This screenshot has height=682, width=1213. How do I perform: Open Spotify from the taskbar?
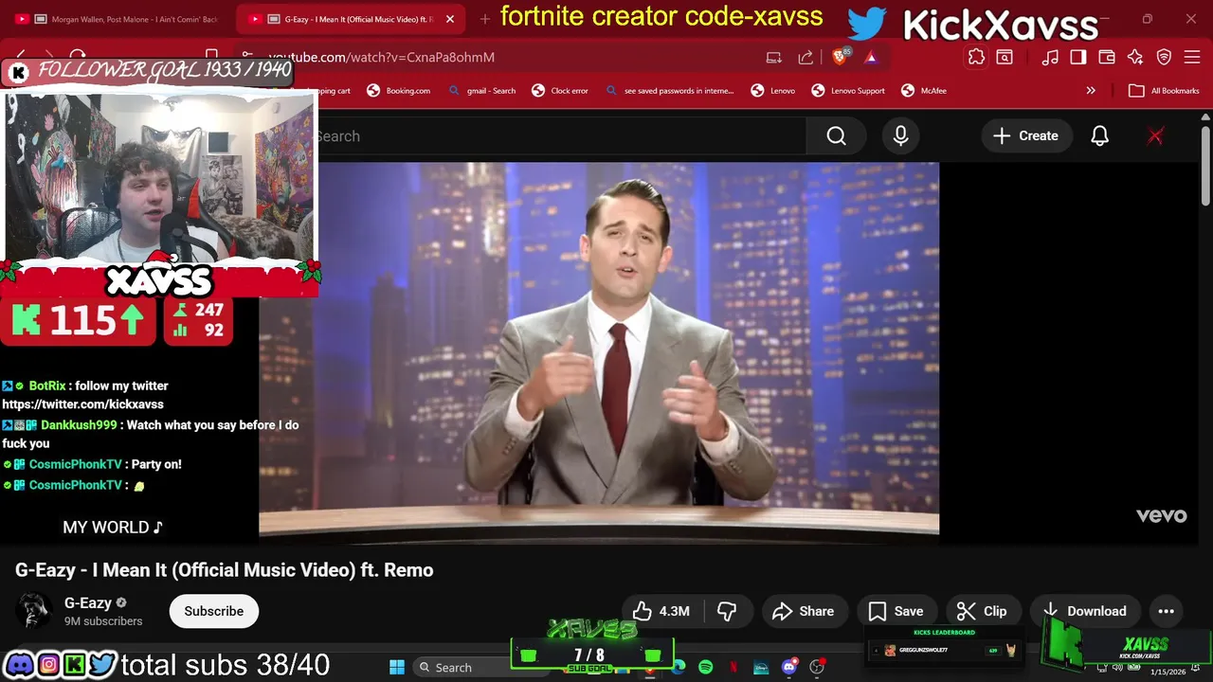coord(705,668)
